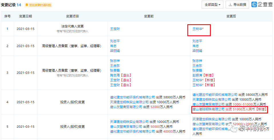
Task: Click date 2021-03-15 in row 4
Action: tap(25, 102)
